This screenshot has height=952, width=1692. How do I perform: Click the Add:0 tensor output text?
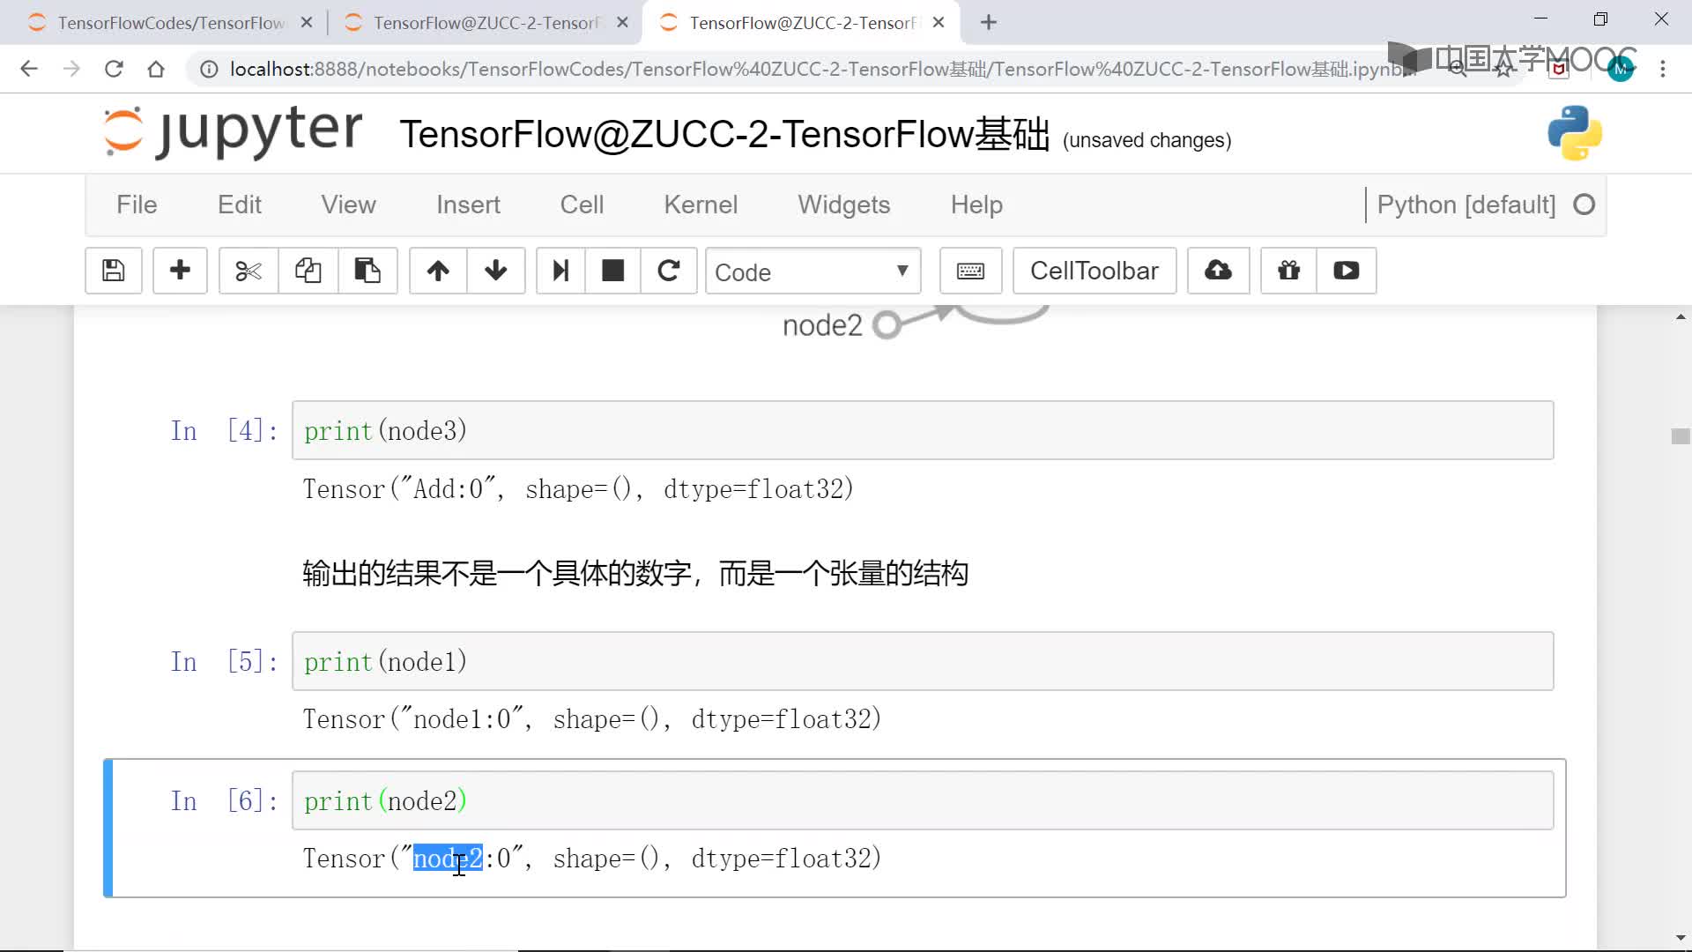(578, 489)
